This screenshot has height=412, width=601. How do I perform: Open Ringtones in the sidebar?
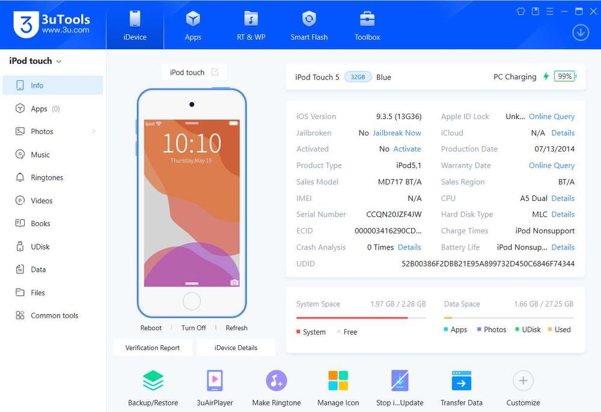coord(53,177)
